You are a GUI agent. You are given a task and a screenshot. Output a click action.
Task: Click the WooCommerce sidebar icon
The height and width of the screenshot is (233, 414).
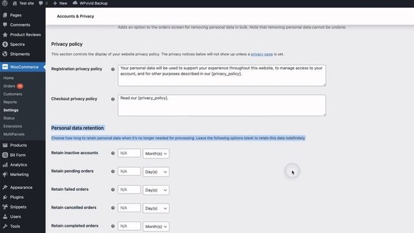(x=5, y=67)
